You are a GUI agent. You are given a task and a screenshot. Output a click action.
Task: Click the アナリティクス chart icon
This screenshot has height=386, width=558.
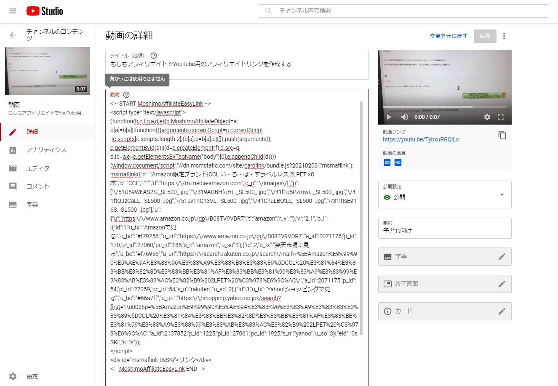point(13,150)
